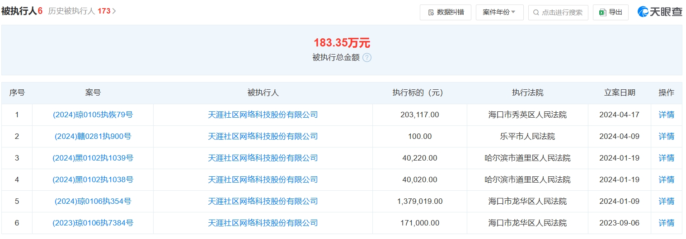Open 详情 for case 黑0102执1039号
Viewport: 686px width, 239px height.
coord(666,158)
